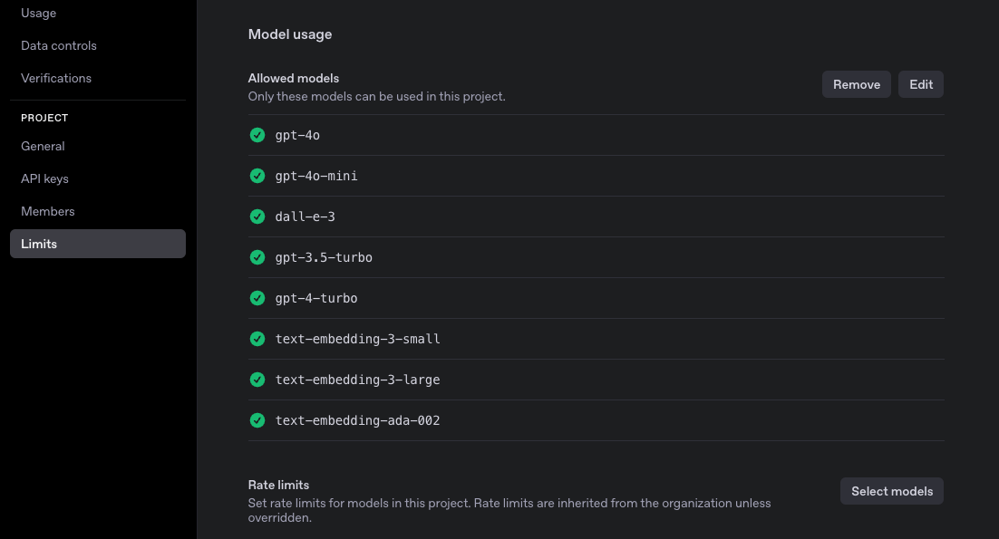Expand the text-embedding-3-small model row

(x=357, y=339)
